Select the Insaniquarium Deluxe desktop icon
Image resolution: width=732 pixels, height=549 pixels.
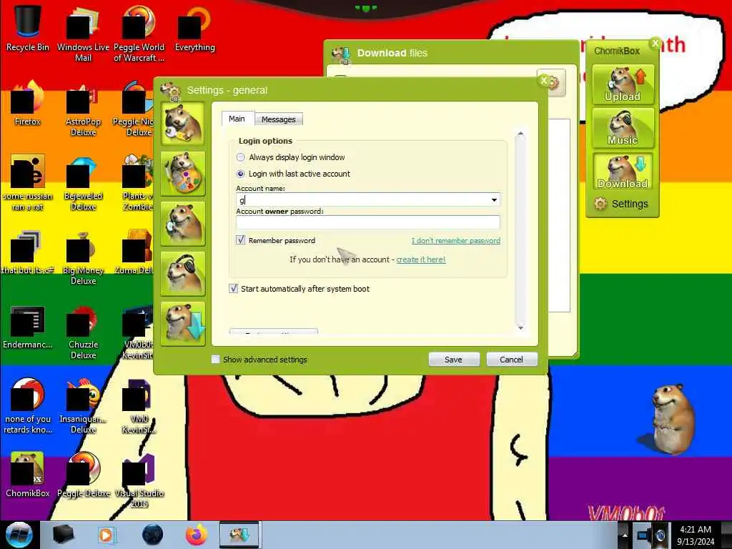[x=83, y=405]
